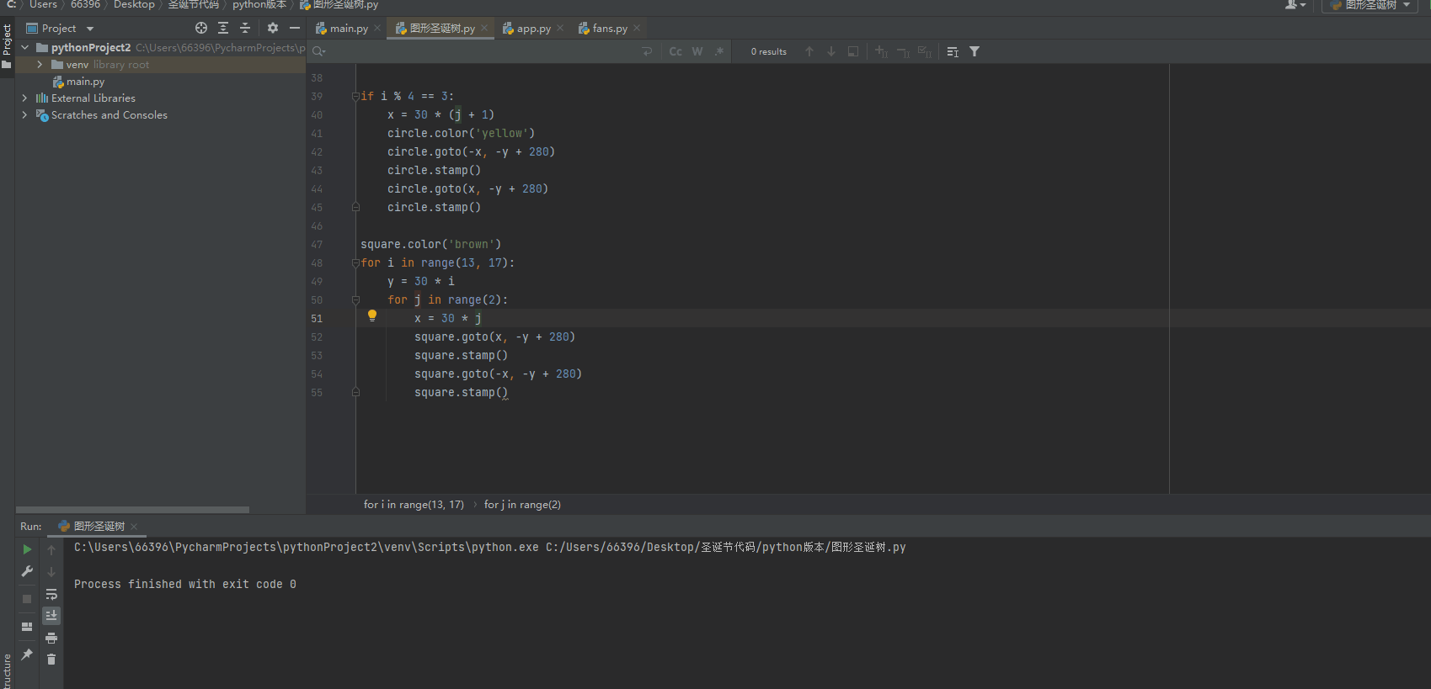Image resolution: width=1431 pixels, height=689 pixels.
Task: Click the project panel horizontal scrollbar
Action: [132, 510]
